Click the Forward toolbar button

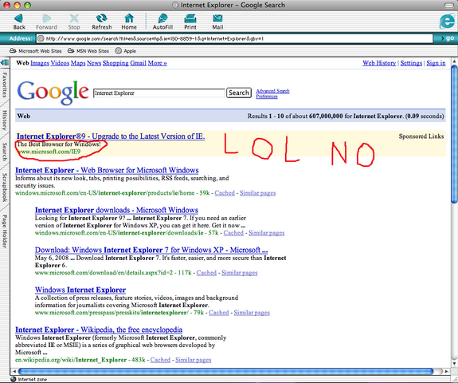point(46,22)
